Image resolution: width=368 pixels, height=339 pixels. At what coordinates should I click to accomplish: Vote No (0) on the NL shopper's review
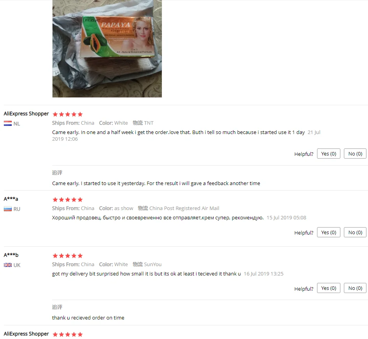(355, 154)
